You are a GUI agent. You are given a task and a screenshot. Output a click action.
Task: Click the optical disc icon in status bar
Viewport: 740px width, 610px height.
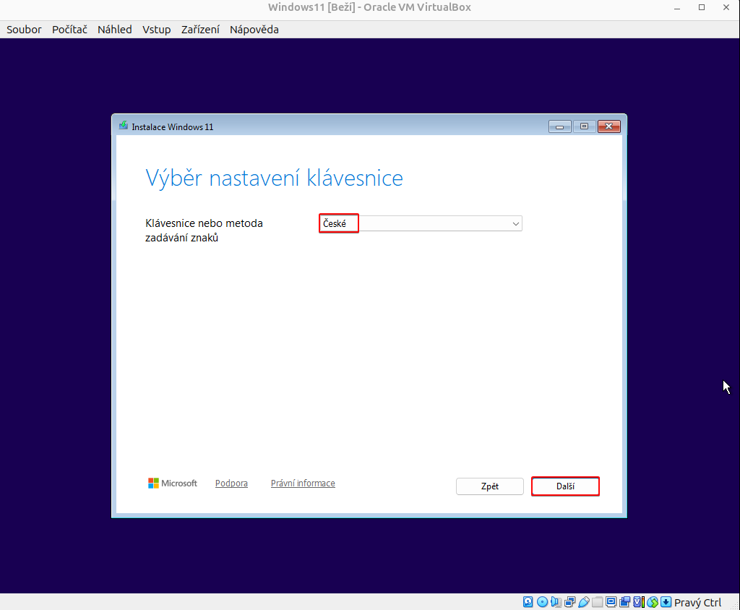pyautogui.click(x=542, y=602)
